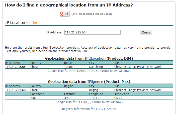Click the page title about IP geographical location
176x114 pixels.
click(69, 5)
